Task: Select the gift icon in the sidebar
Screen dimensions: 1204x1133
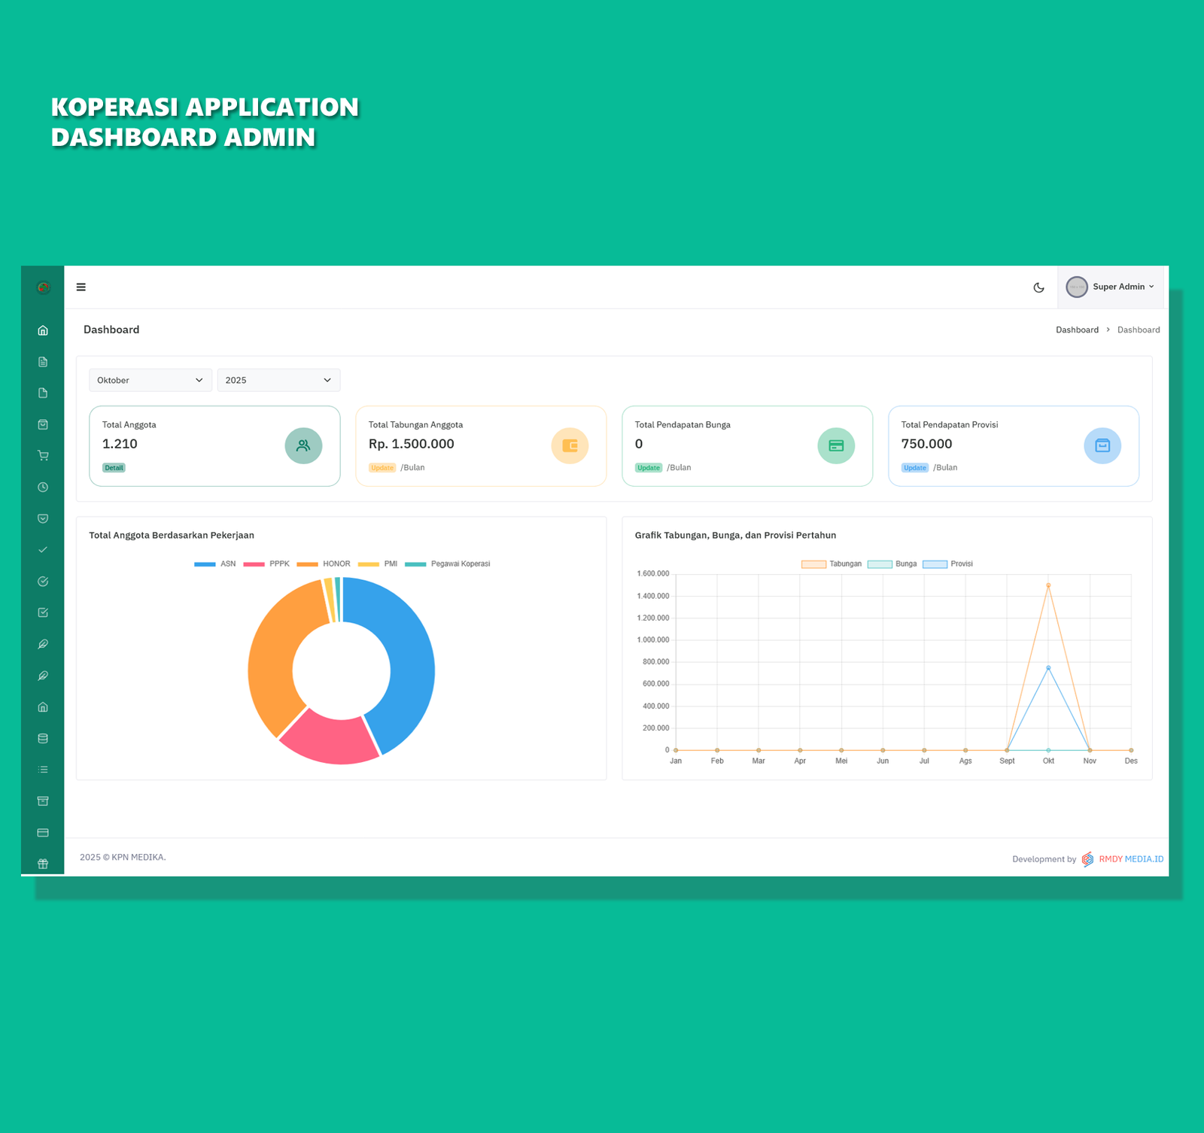Action: coord(43,864)
